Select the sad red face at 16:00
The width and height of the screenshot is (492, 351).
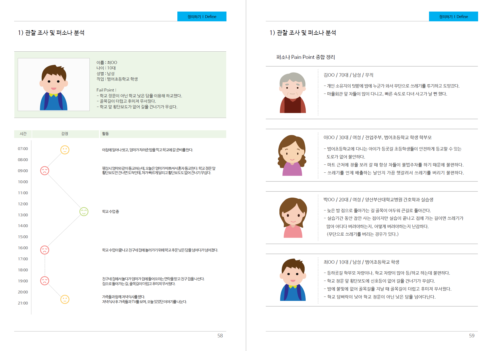click(45, 250)
